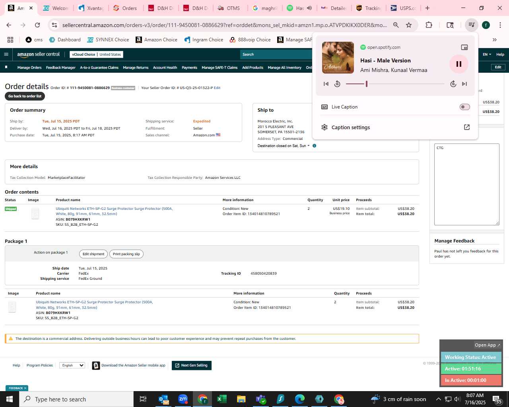Reload the current page
The width and height of the screenshot is (509, 407).
37,25
